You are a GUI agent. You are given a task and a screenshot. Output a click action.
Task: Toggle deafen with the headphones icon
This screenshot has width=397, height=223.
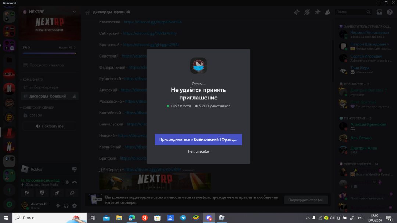click(66, 206)
